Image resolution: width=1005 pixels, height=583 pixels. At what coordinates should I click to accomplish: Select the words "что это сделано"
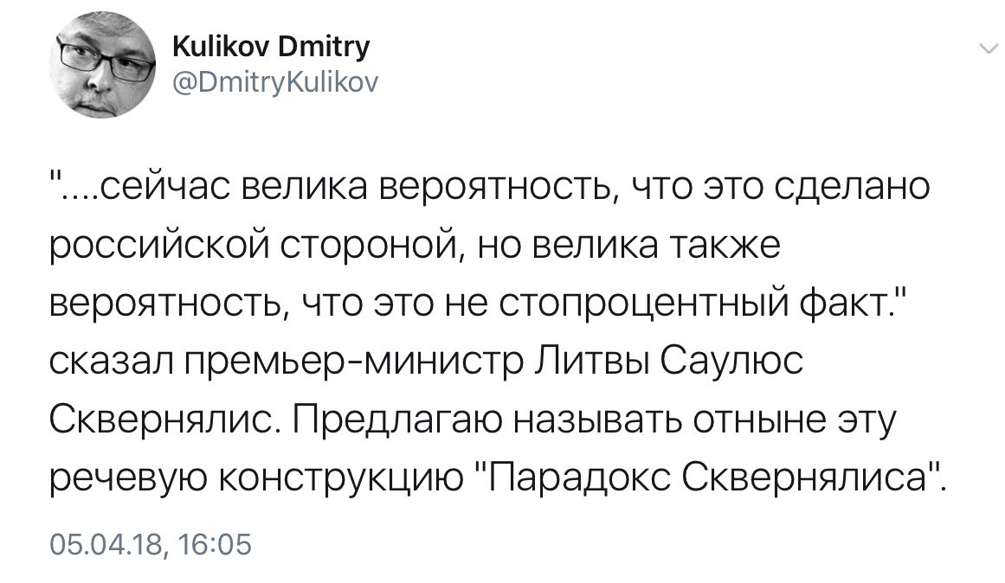point(782,187)
